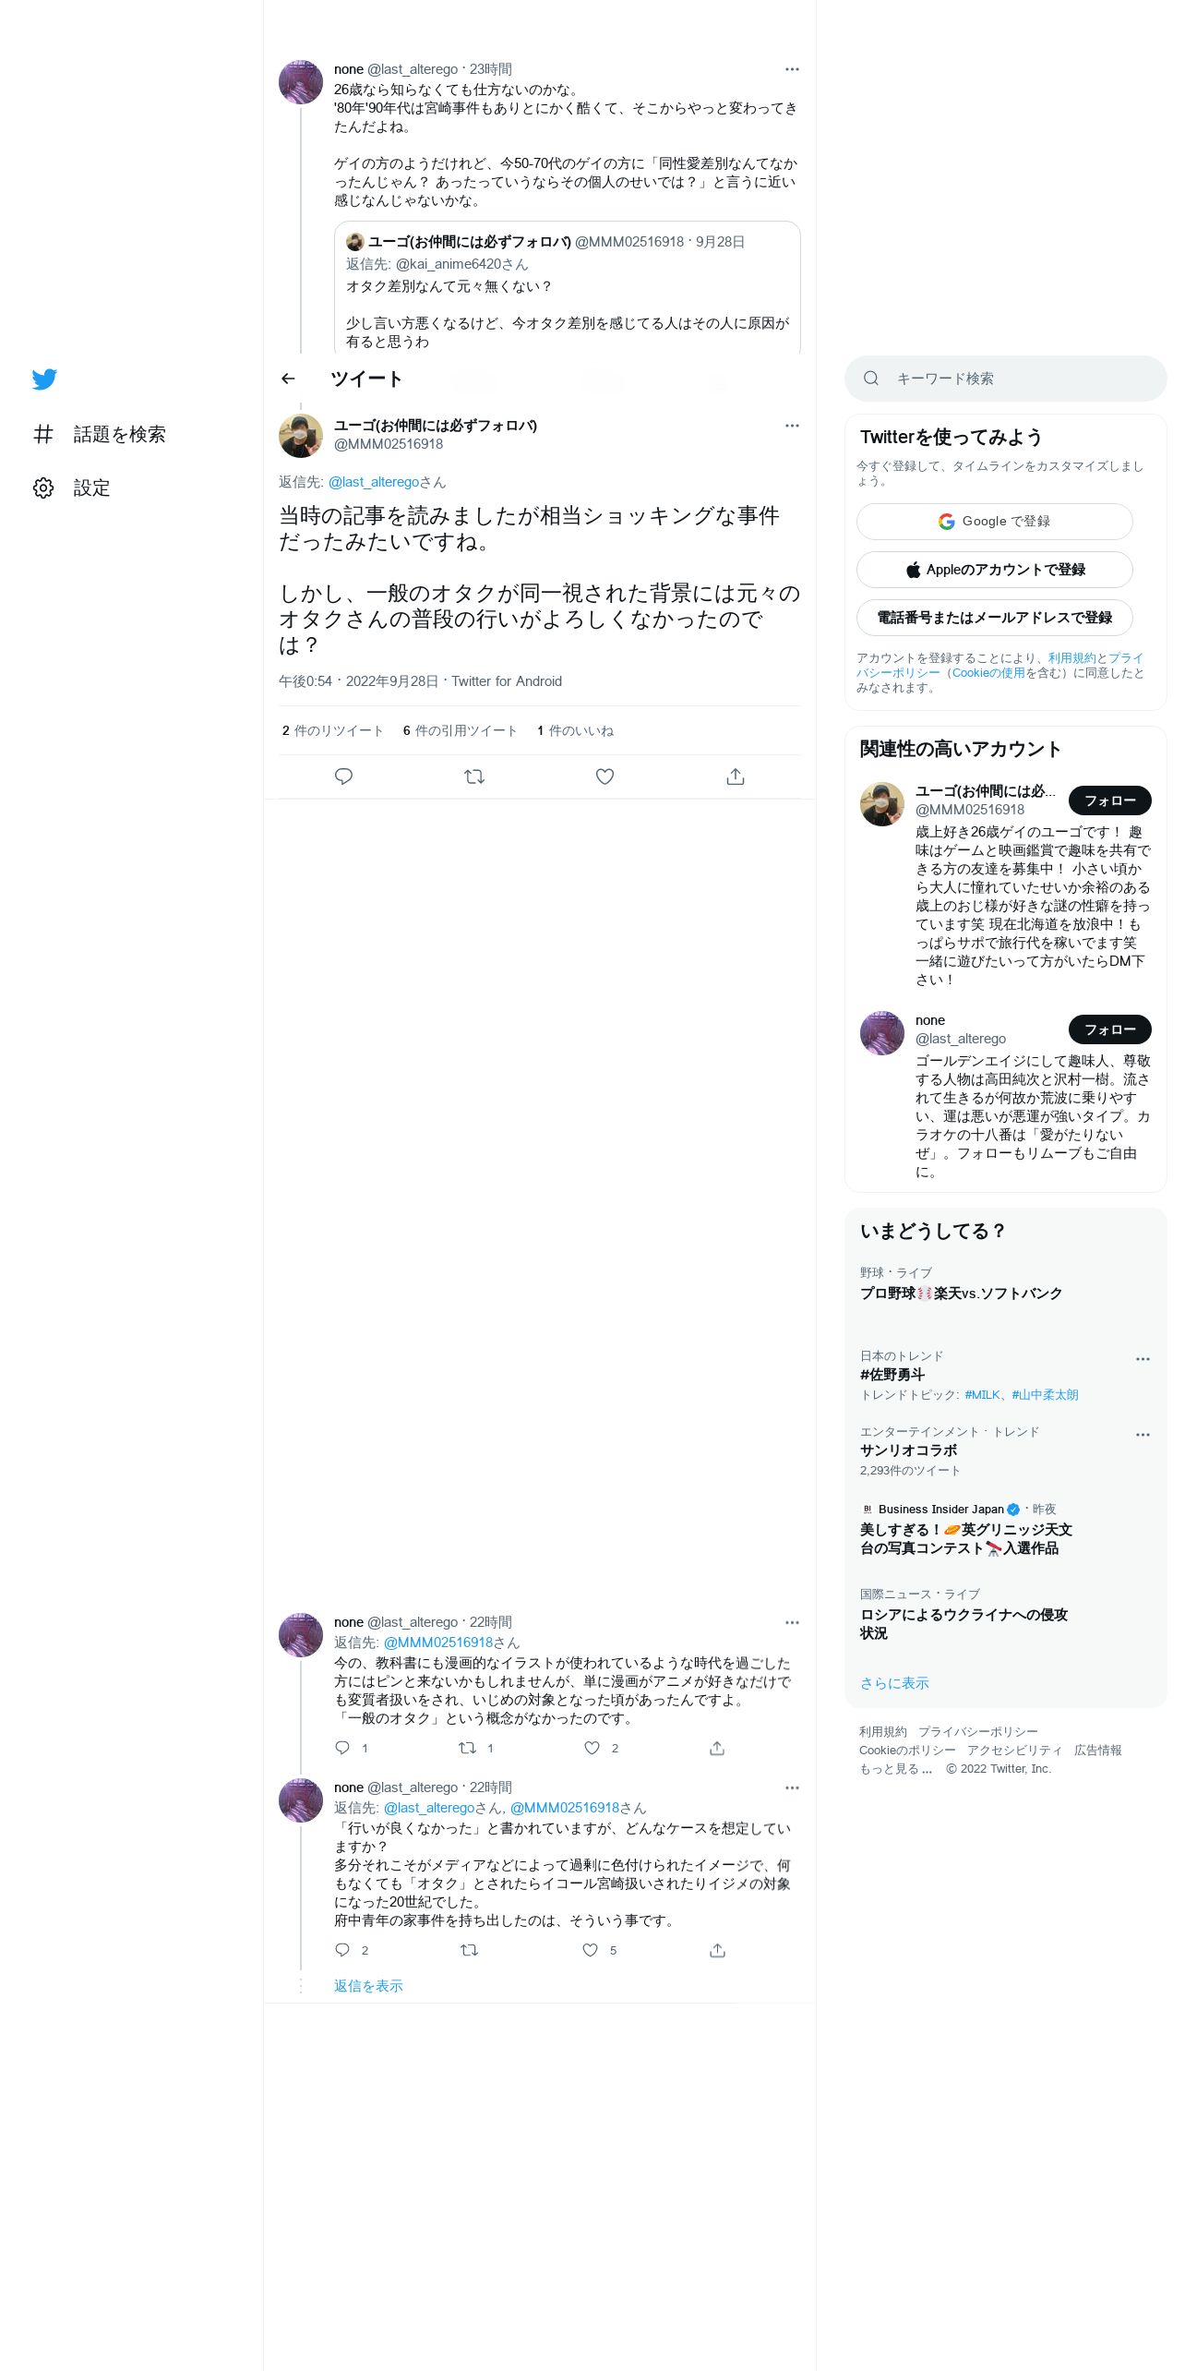Like the reply mentioning 府中青年の家事件
1185x2371 pixels.
point(591,1950)
